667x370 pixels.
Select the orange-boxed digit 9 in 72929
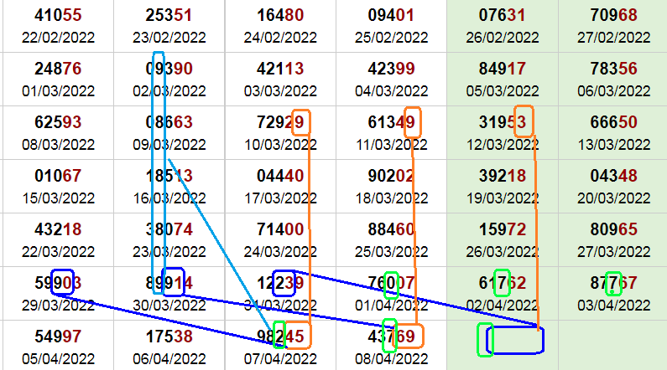pos(301,122)
